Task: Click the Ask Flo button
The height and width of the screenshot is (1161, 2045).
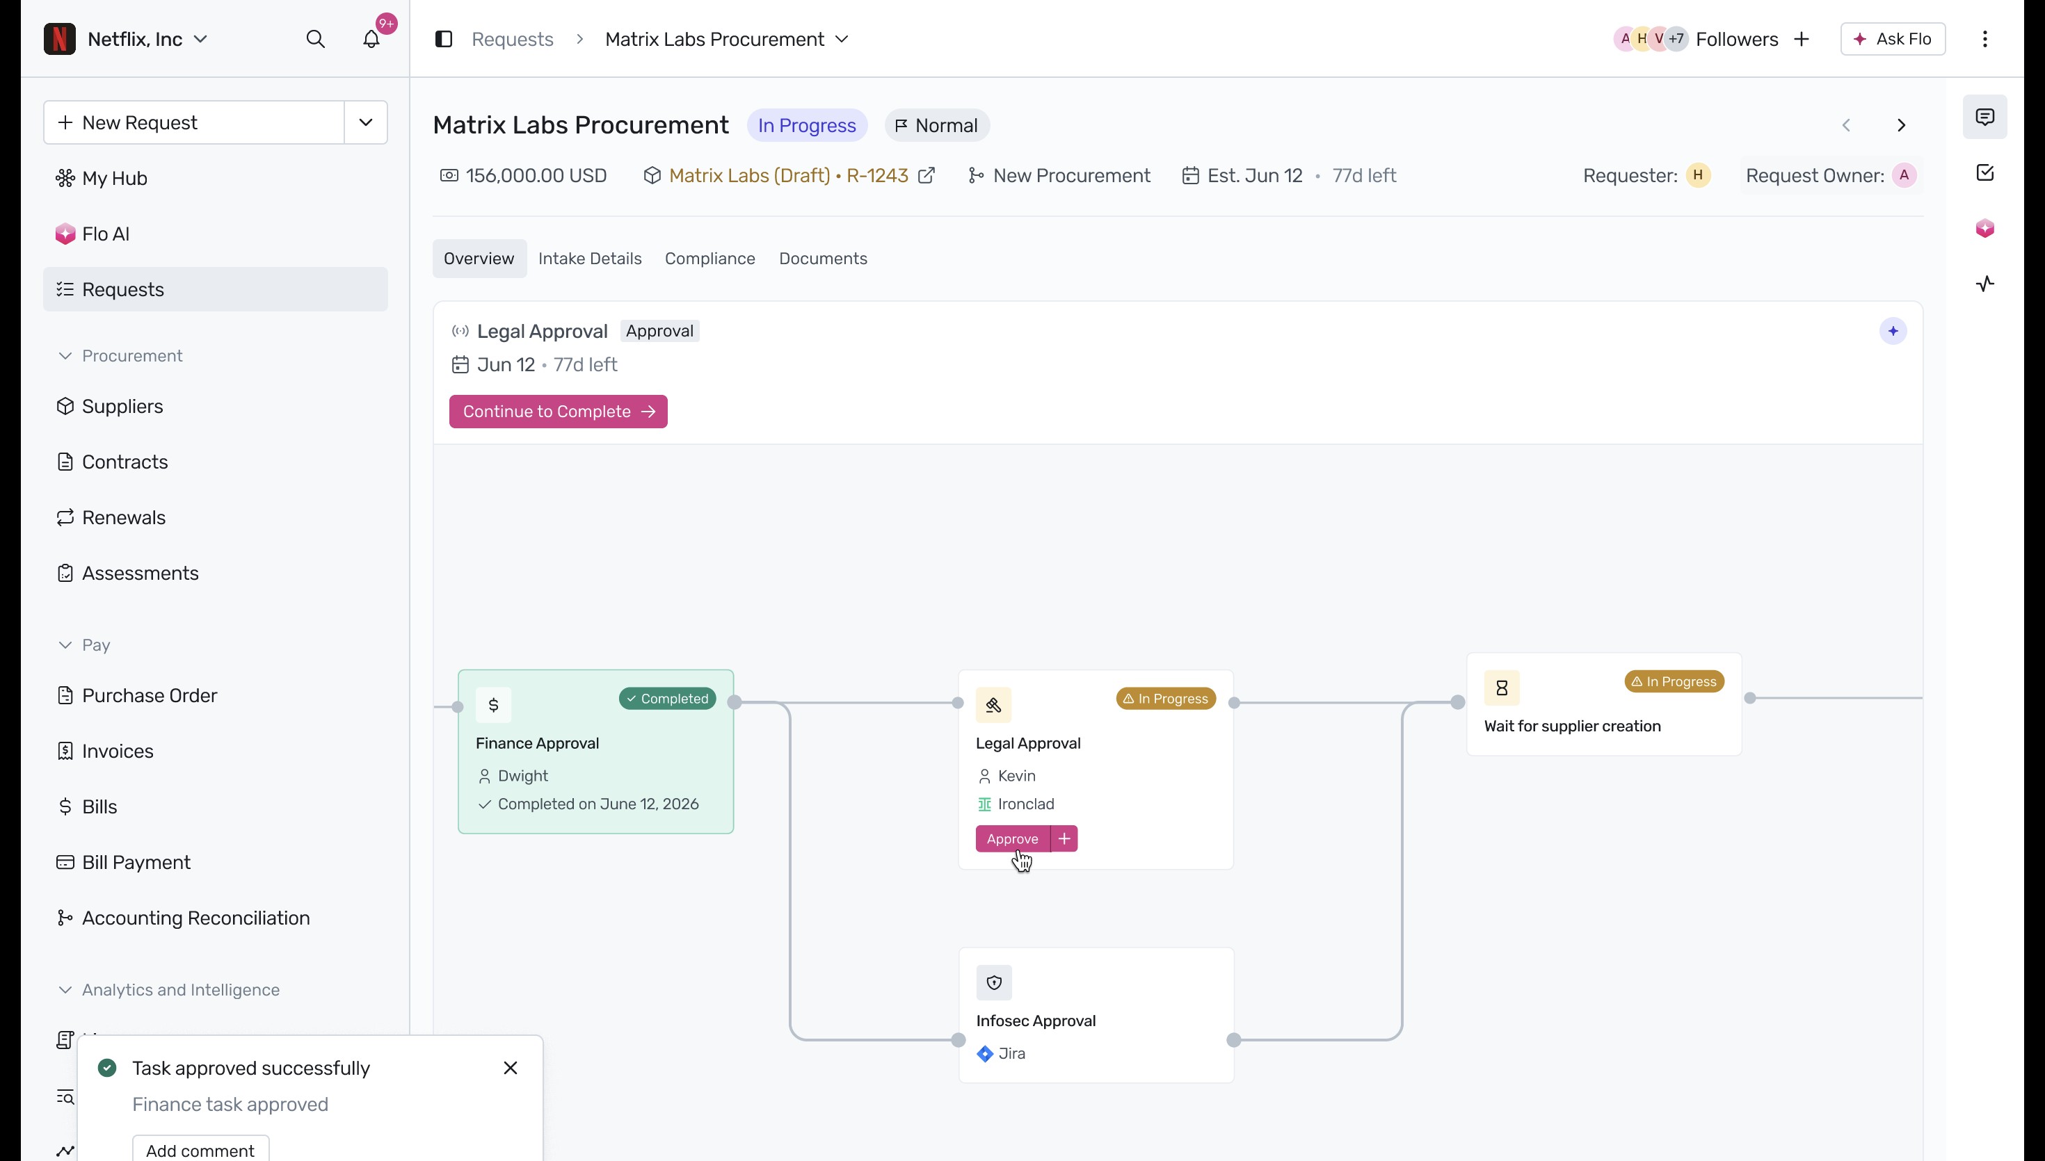Action: click(x=1893, y=39)
